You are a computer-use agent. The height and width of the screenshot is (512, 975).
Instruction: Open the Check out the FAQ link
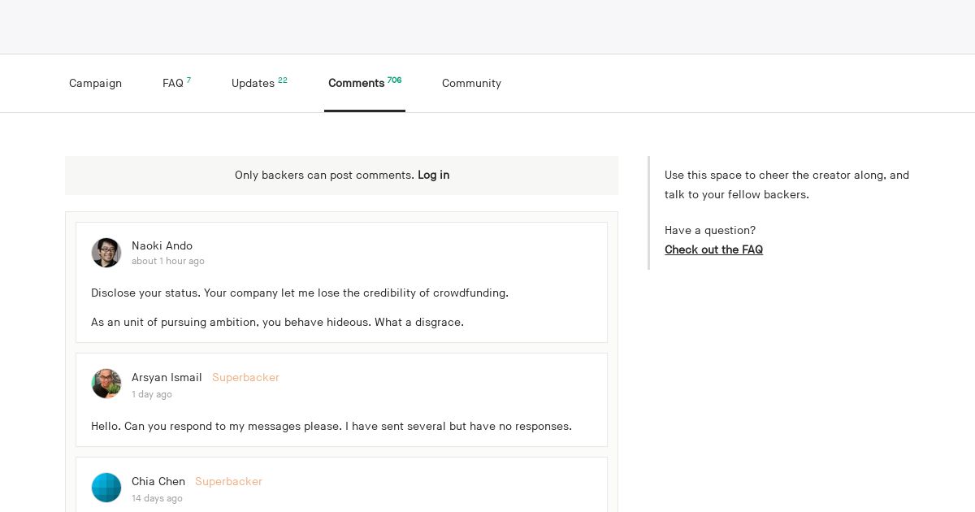[713, 249]
